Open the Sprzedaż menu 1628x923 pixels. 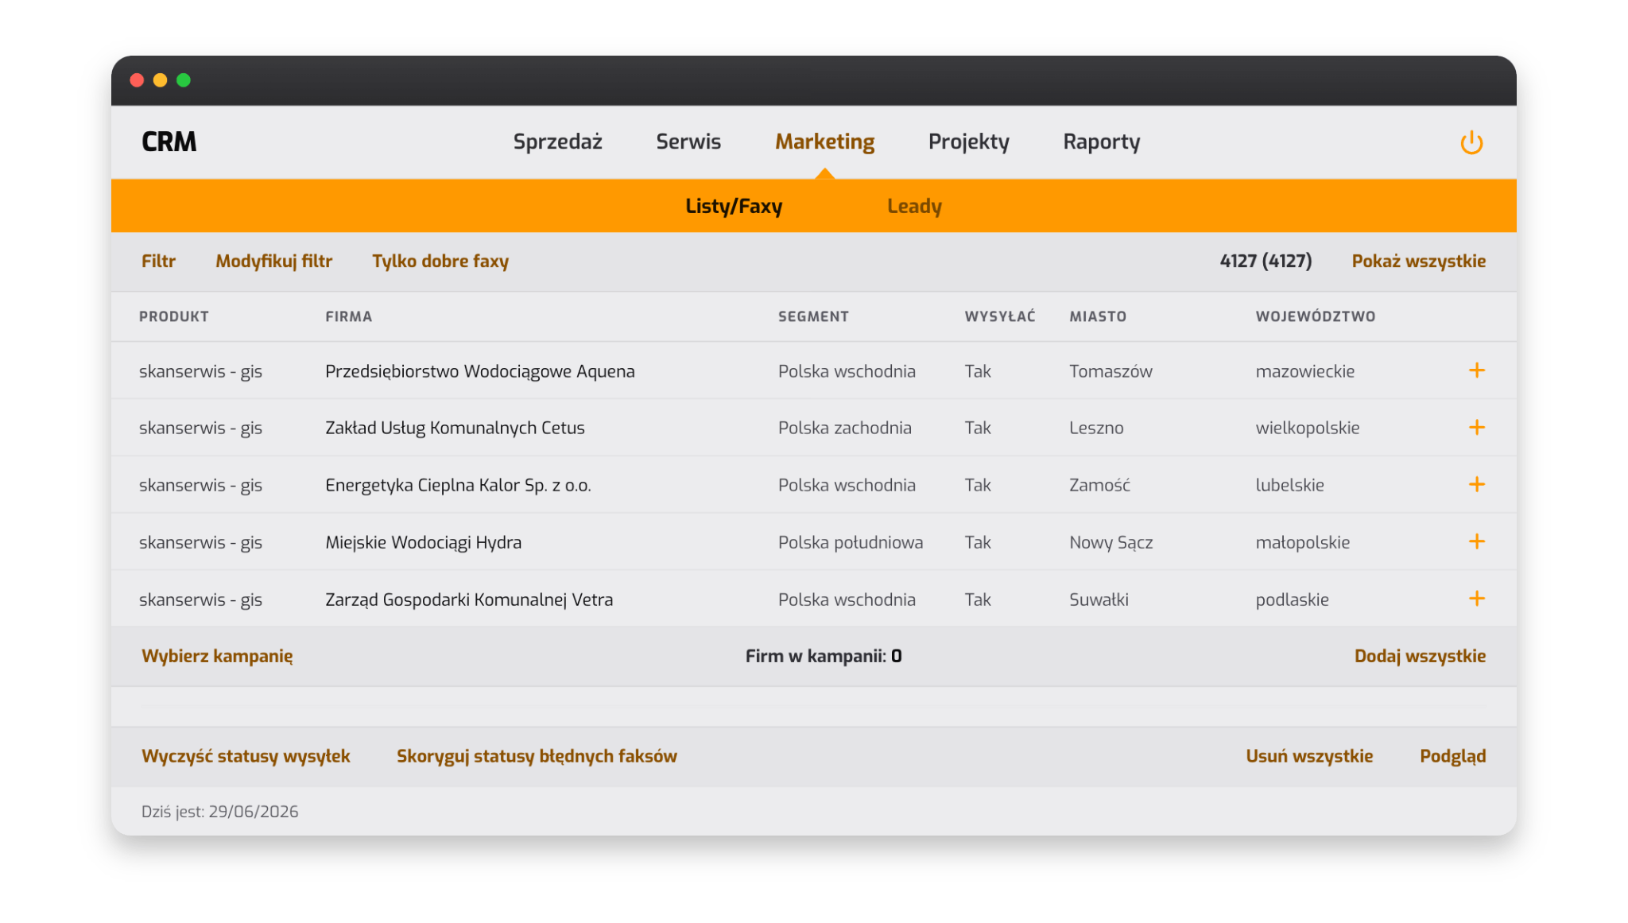[557, 142]
